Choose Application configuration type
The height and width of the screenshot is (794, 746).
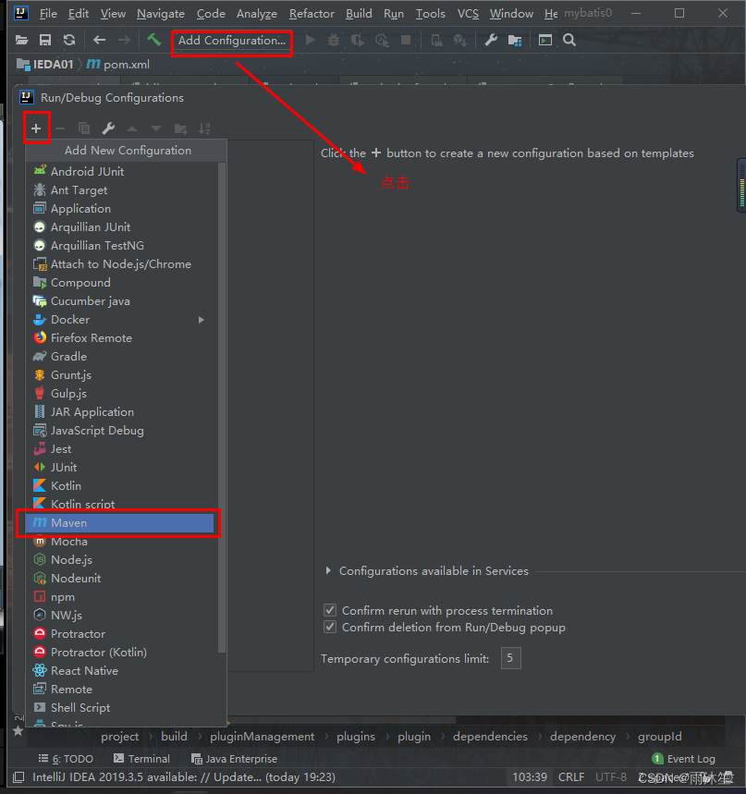click(x=121, y=209)
